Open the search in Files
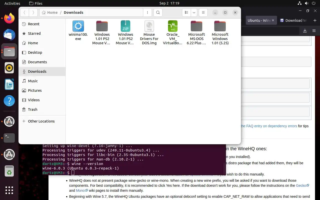The image size is (320, 200). tap(158, 12)
